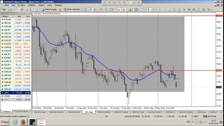The width and height of the screenshot is (224, 126).
Task: Toggle chart shift icon
Action: 124,9
